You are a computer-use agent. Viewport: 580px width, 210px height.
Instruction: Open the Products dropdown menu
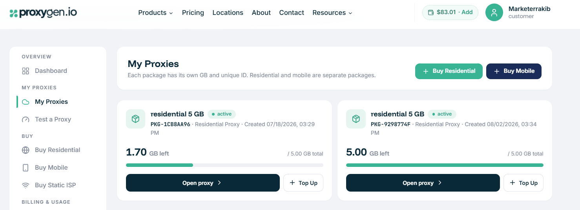(x=155, y=13)
